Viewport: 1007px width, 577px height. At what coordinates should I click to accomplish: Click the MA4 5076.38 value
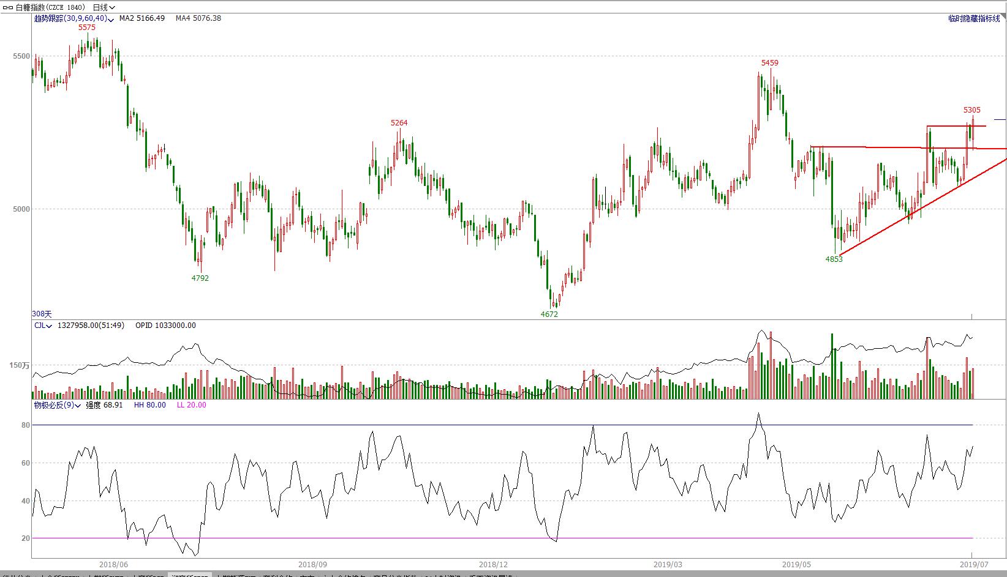point(198,18)
